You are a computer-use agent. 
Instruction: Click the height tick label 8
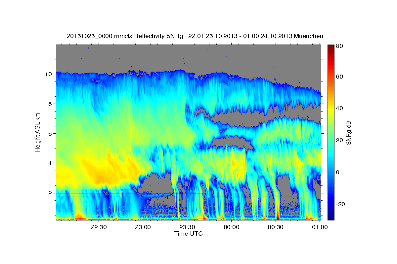coord(50,104)
